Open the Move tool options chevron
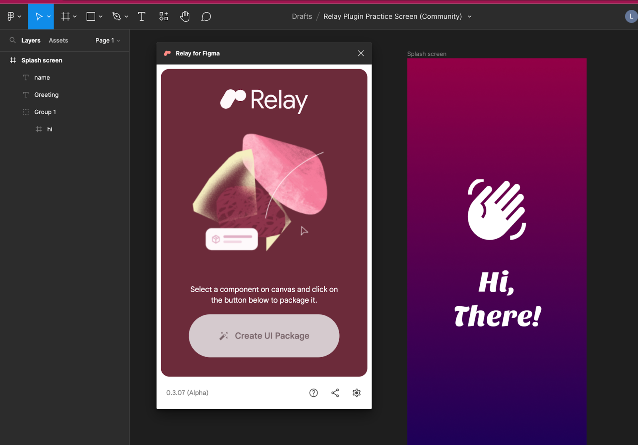638x445 pixels. coord(49,17)
